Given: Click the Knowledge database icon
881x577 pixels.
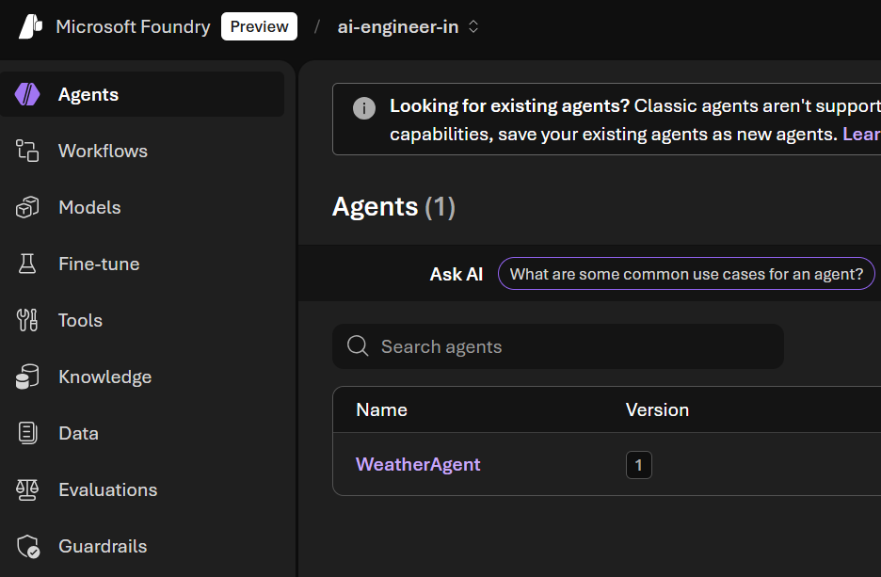Looking at the screenshot, I should pos(27,377).
